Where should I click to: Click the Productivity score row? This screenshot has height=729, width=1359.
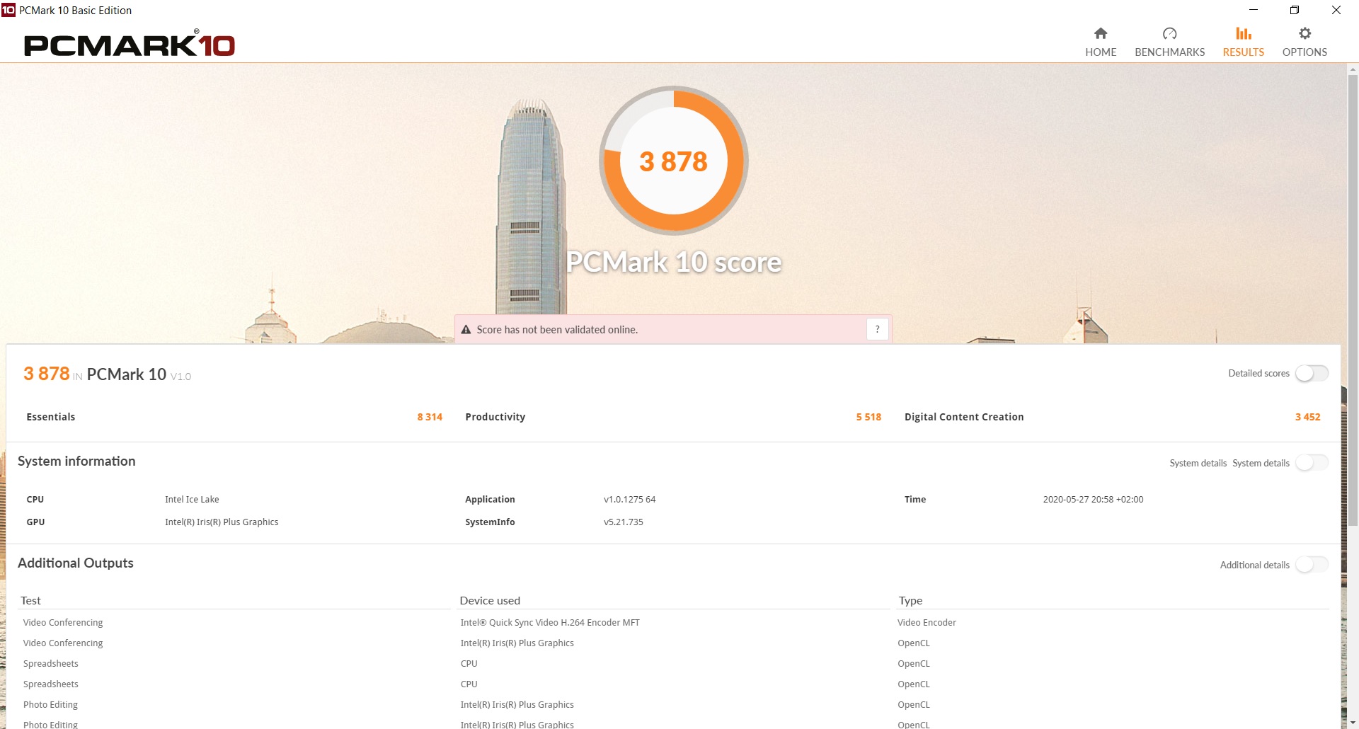click(x=672, y=417)
